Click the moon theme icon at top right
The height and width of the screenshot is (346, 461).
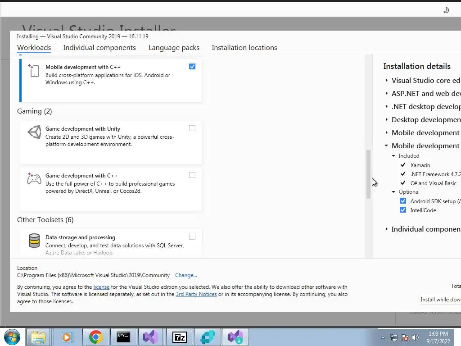pos(446,10)
